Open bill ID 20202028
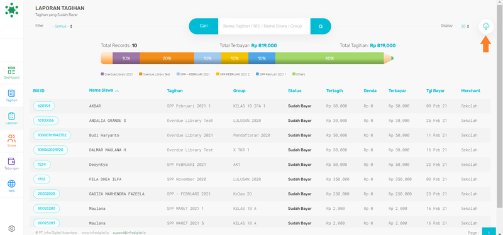The width and height of the screenshot is (503, 235). 46,194
